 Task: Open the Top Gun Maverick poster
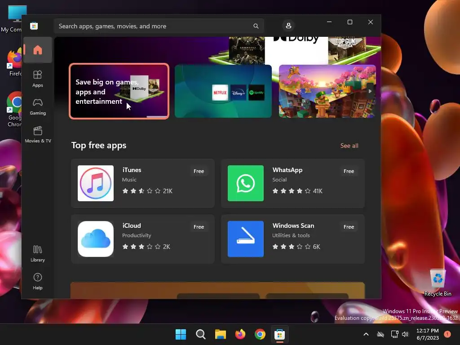(x=347, y=49)
